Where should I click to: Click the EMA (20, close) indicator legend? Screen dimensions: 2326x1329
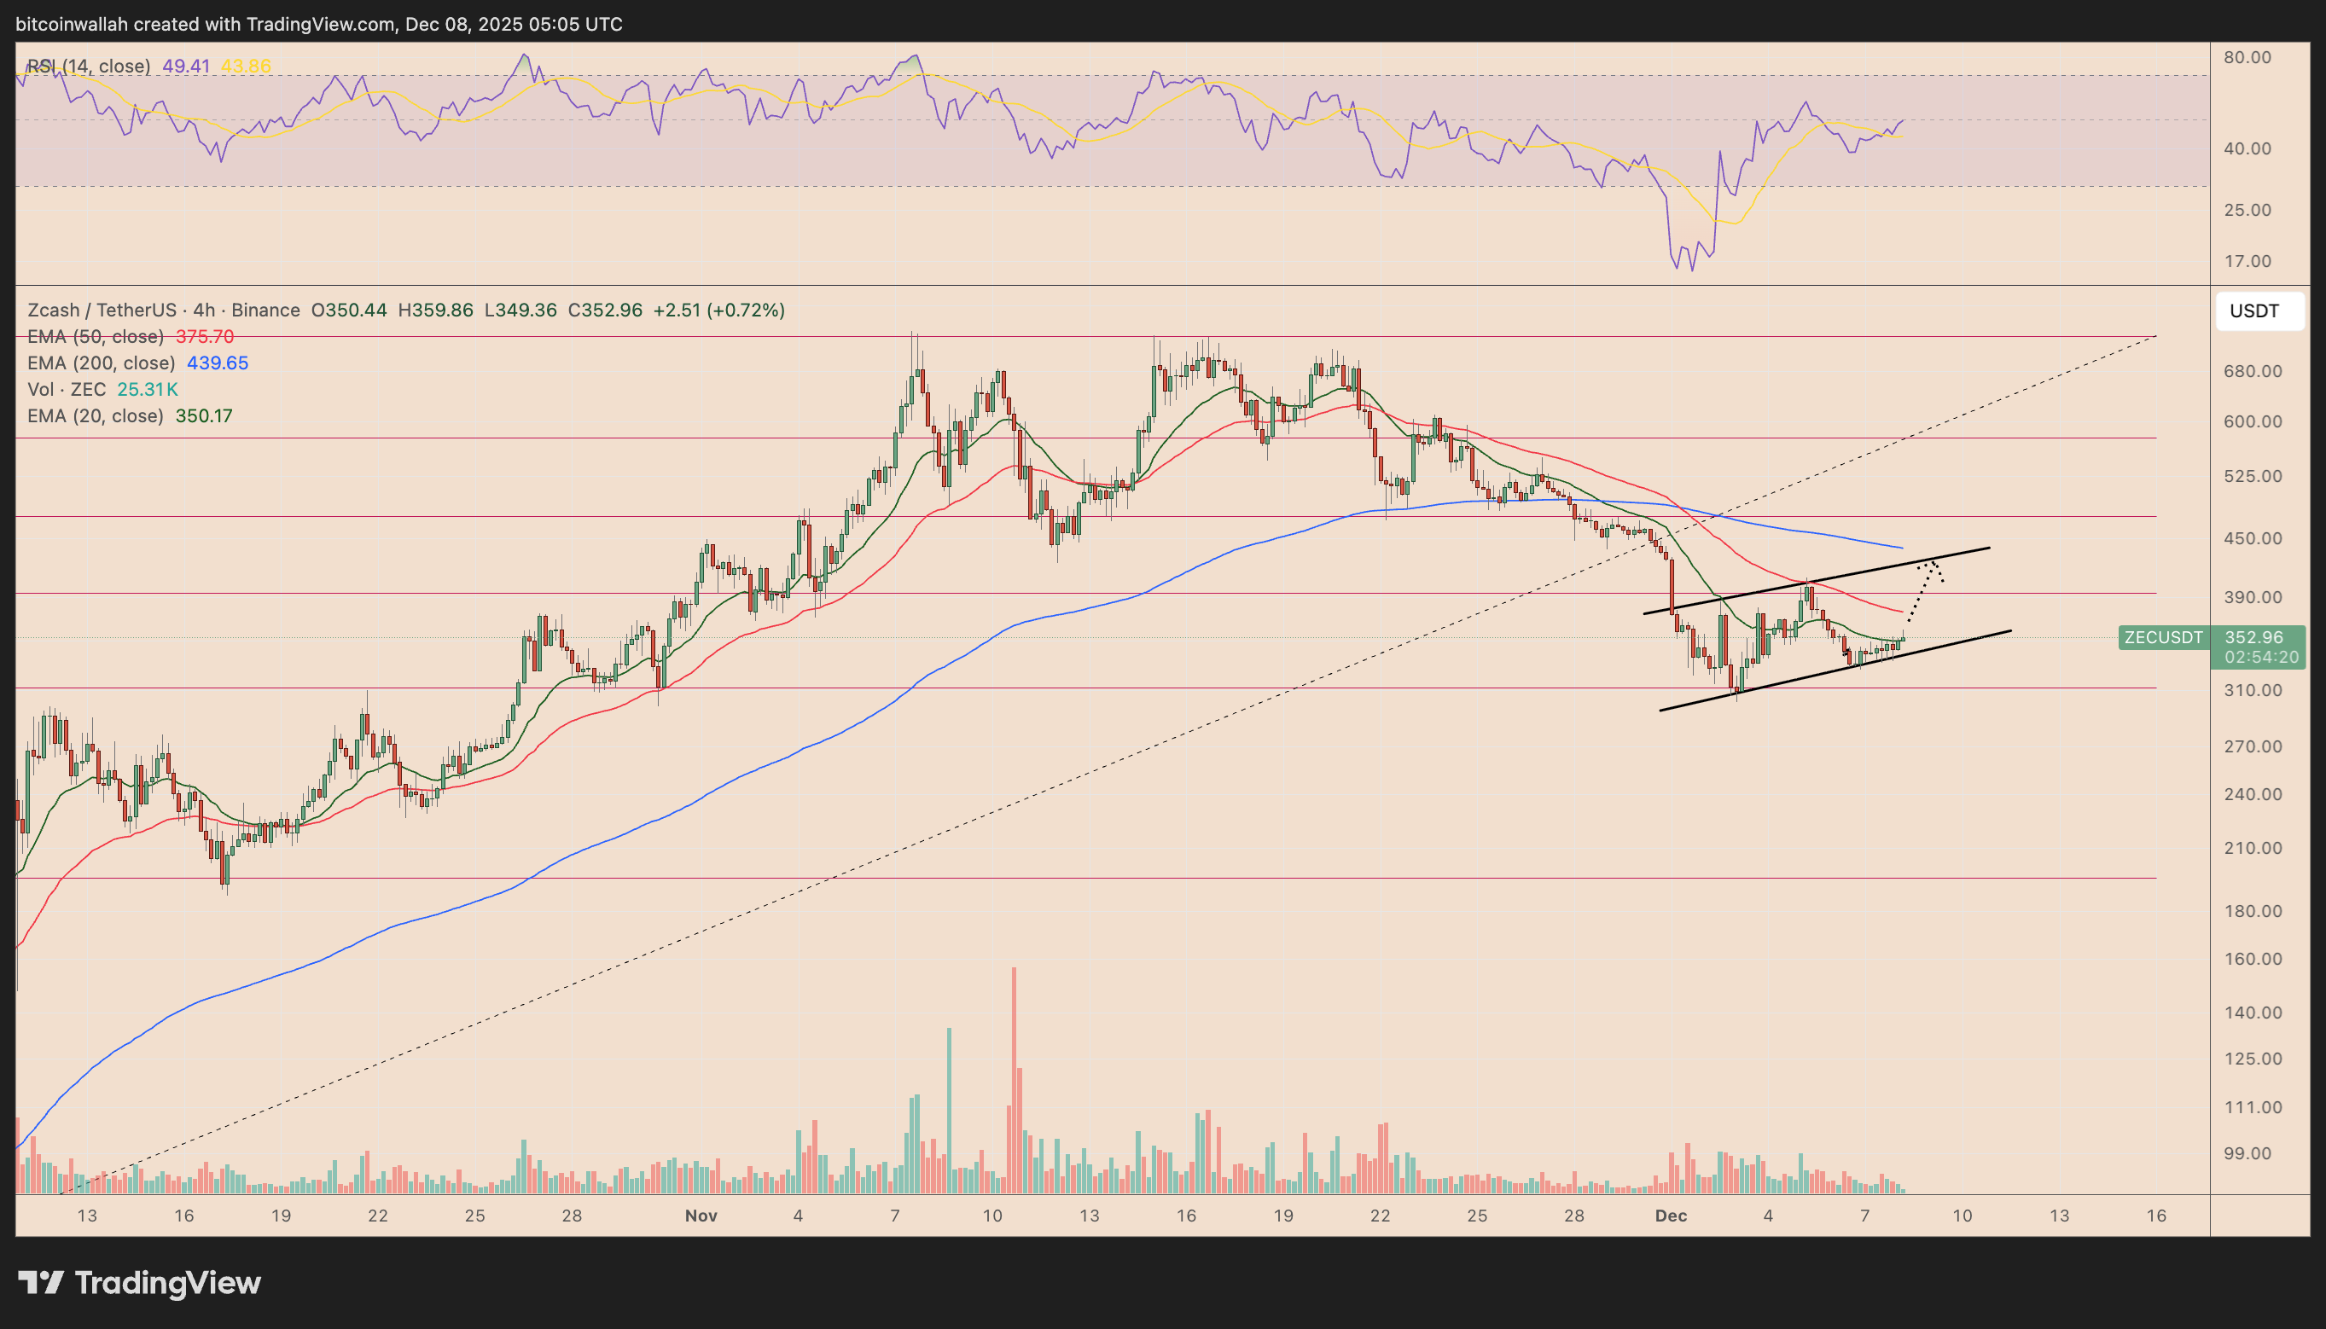96,416
